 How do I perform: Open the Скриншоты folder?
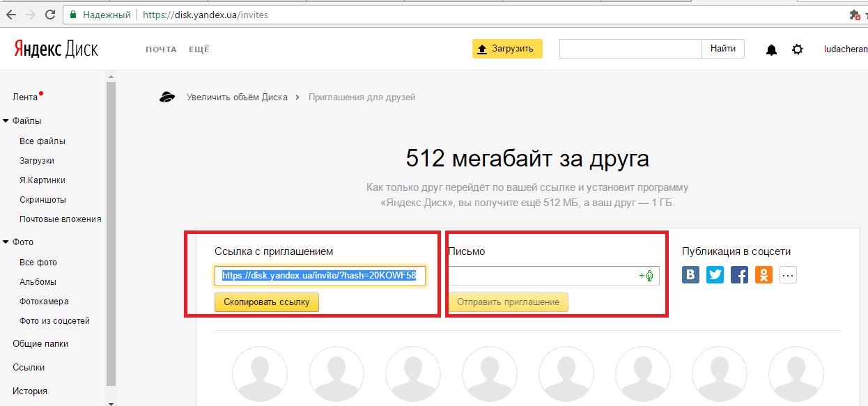(43, 200)
